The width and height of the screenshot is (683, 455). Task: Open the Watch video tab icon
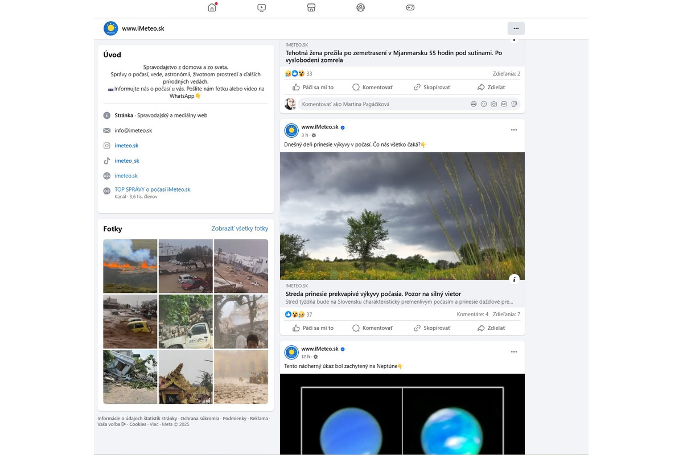[262, 8]
